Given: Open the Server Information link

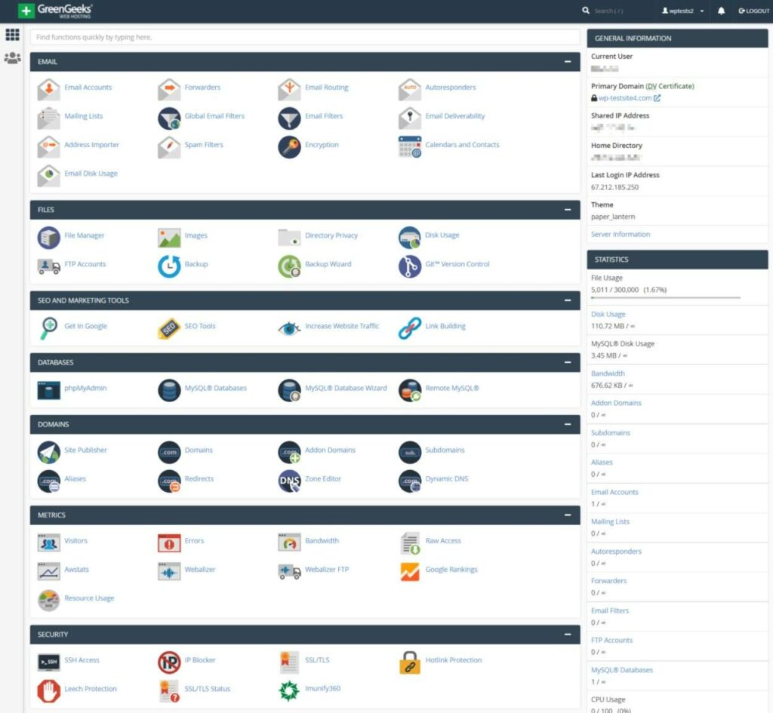Looking at the screenshot, I should coord(621,234).
